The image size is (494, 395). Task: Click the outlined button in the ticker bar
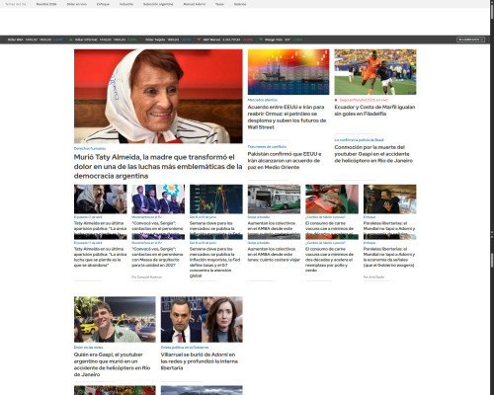pos(470,39)
